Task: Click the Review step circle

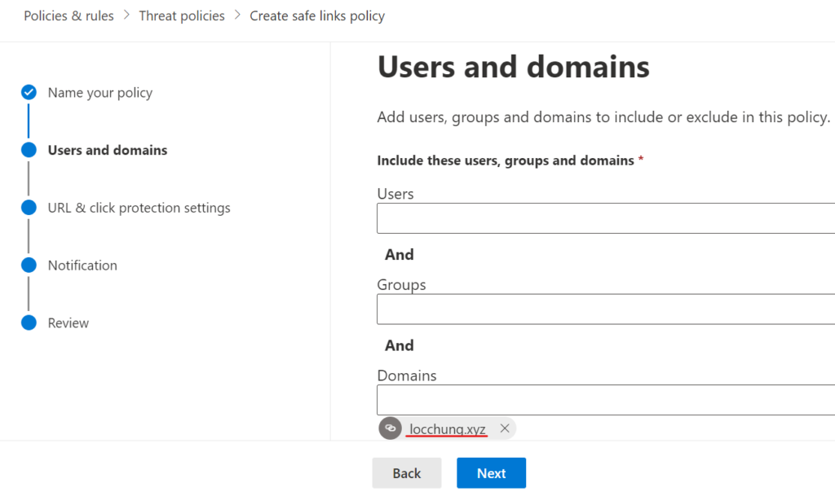Action: point(29,323)
